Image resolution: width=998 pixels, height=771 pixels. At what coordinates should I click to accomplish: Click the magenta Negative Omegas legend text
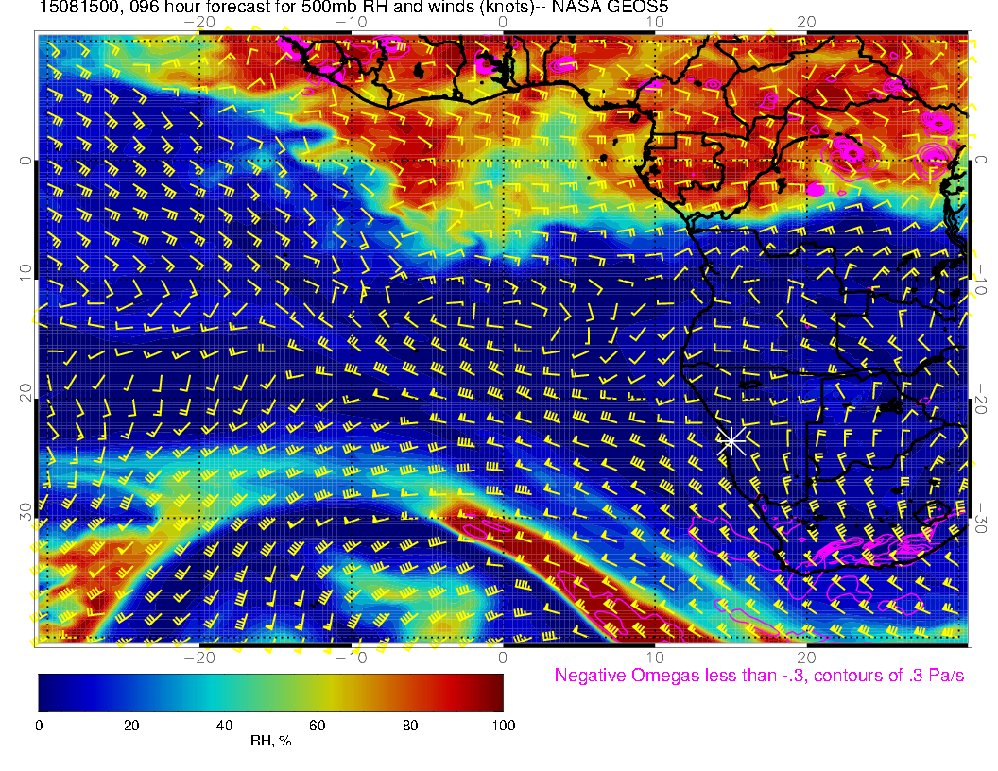(x=759, y=676)
